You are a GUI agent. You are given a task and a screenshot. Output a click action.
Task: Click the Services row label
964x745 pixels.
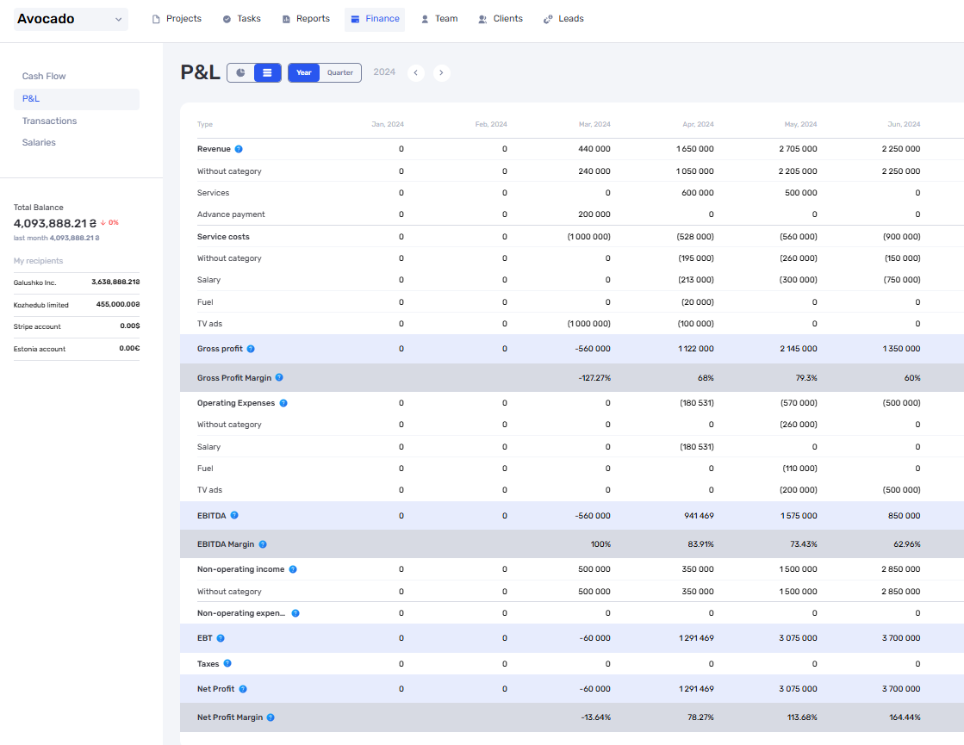tap(214, 193)
